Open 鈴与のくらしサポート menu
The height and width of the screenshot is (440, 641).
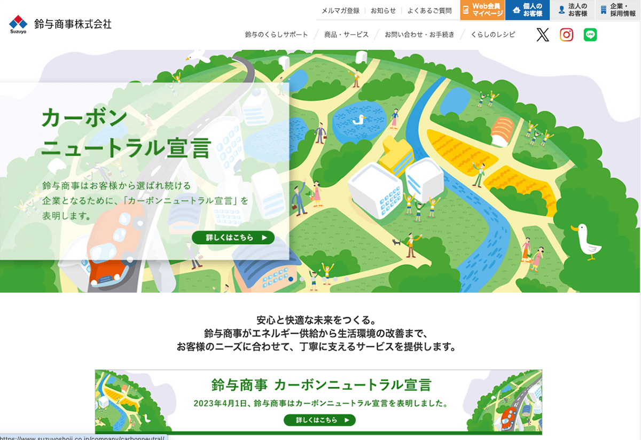(277, 35)
